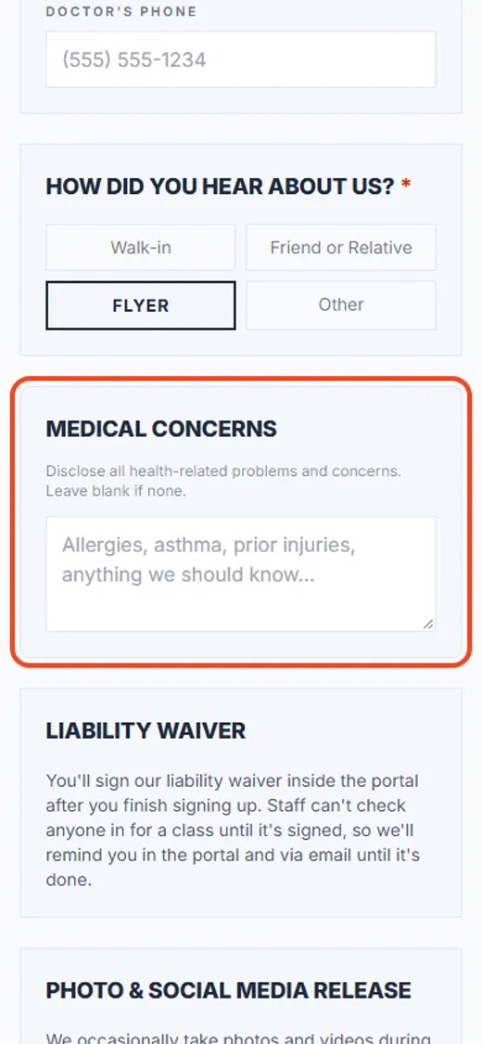Click the 'Leave blank if none' hint
The image size is (482, 1044).
click(117, 492)
